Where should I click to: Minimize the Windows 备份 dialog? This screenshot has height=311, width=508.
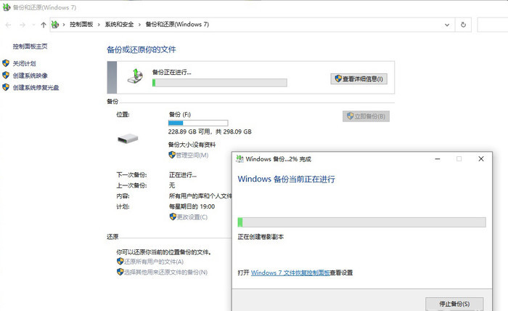pyautogui.click(x=438, y=159)
